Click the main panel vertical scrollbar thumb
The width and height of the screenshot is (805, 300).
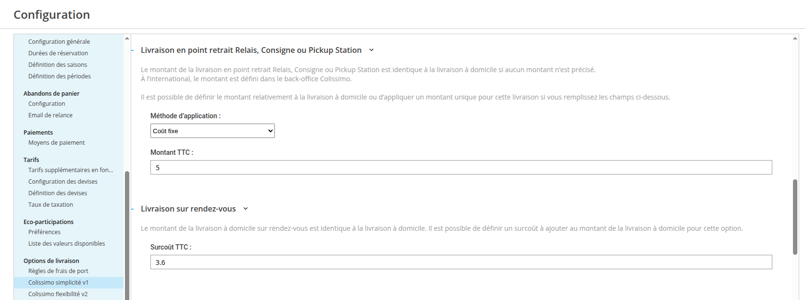(795, 216)
